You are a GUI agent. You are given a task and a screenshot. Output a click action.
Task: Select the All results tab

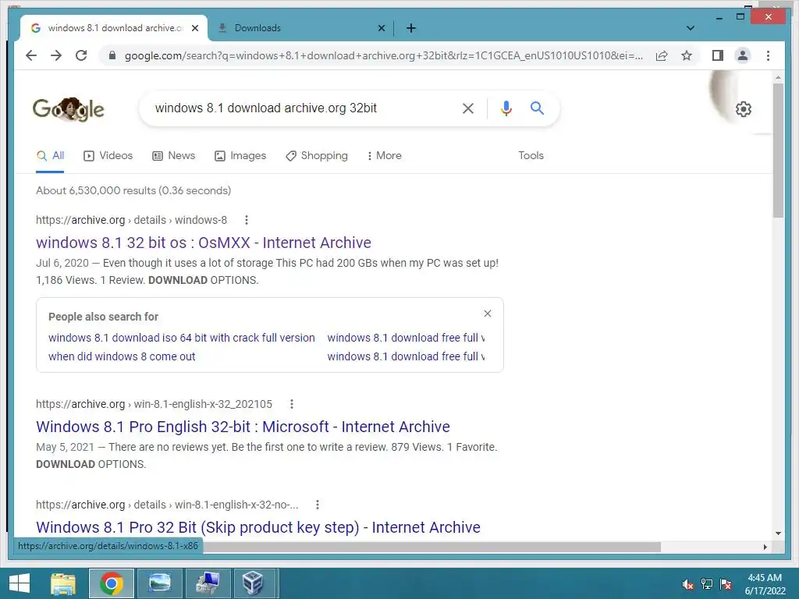[51, 156]
